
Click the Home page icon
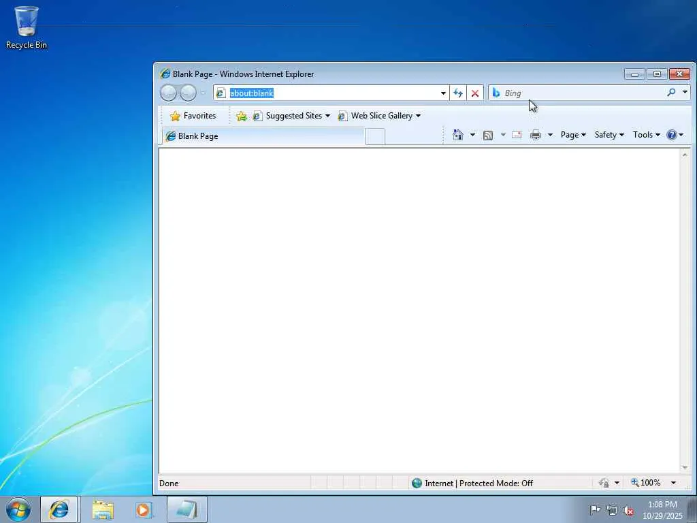pyautogui.click(x=458, y=135)
